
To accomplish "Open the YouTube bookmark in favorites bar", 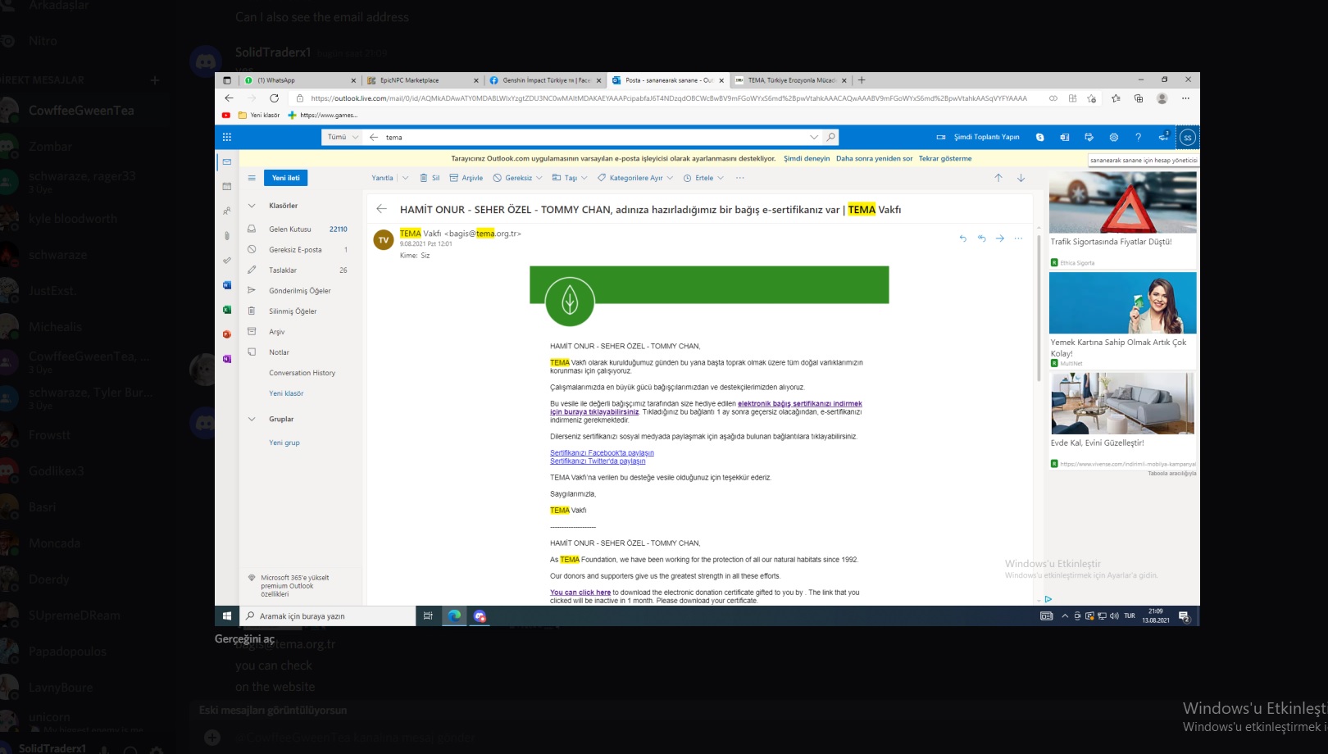I will tap(226, 116).
